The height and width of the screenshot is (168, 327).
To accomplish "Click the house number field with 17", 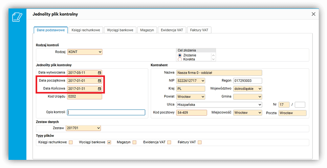I will pyautogui.click(x=284, y=105).
